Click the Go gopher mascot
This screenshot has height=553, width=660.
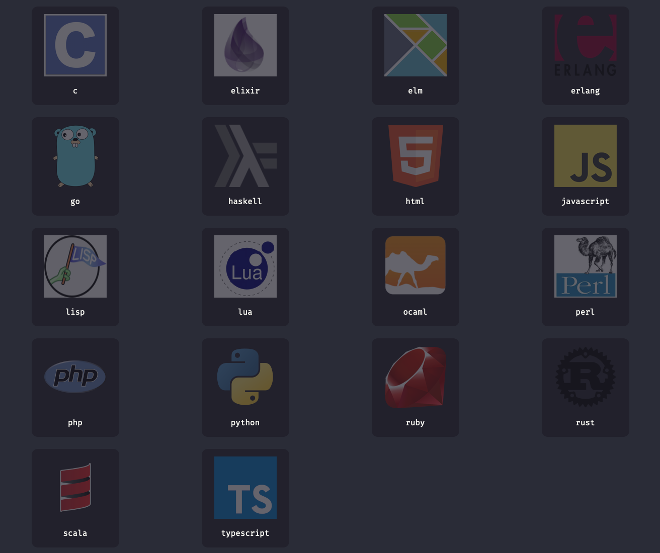click(75, 156)
